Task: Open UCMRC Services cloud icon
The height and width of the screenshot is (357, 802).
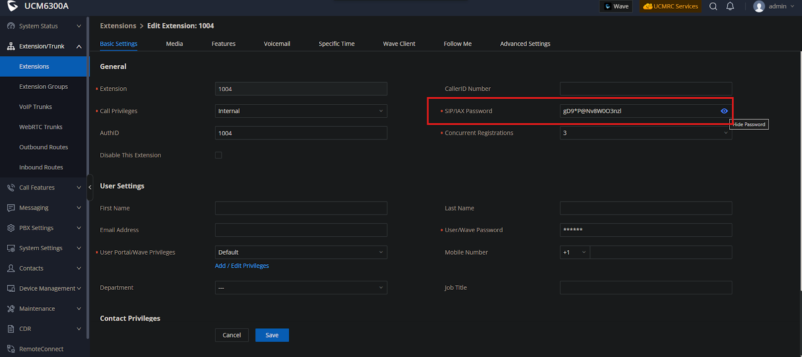Action: pos(648,7)
